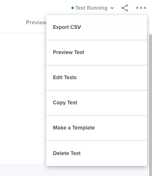The height and width of the screenshot is (176, 152).
Task: Click the "Template" word in Make a Template
Action: point(84,128)
